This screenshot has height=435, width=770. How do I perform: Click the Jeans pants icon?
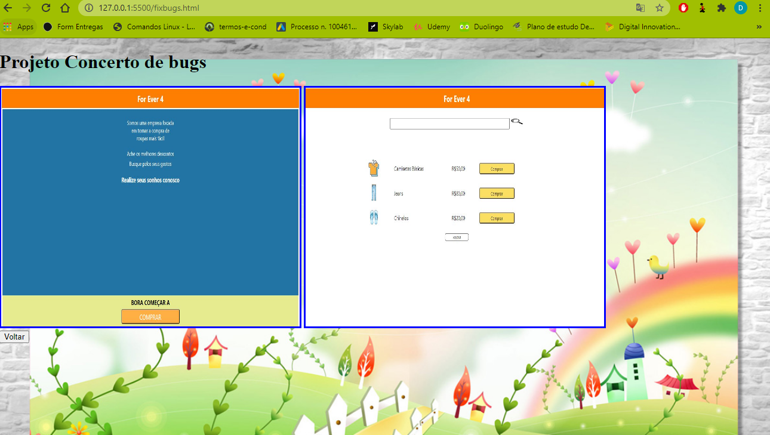pyautogui.click(x=374, y=193)
